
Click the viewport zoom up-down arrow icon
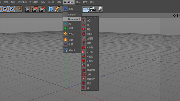tap(177, 15)
